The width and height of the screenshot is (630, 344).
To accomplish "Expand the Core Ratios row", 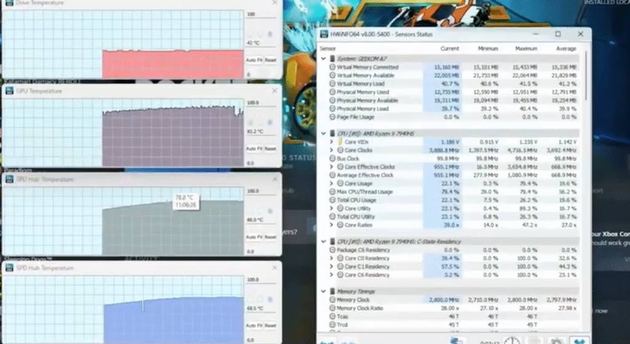I will click(x=332, y=225).
